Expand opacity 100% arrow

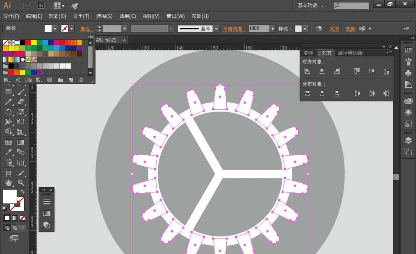pos(273,29)
